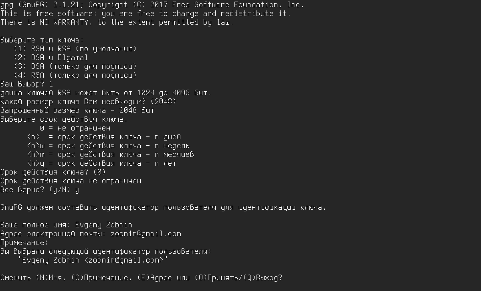Select the "(3) DSA (только для подписи)" line

coord(75,66)
